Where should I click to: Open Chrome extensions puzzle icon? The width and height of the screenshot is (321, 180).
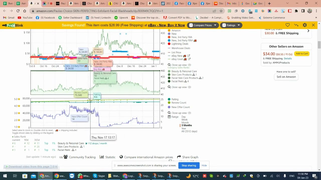296,11
